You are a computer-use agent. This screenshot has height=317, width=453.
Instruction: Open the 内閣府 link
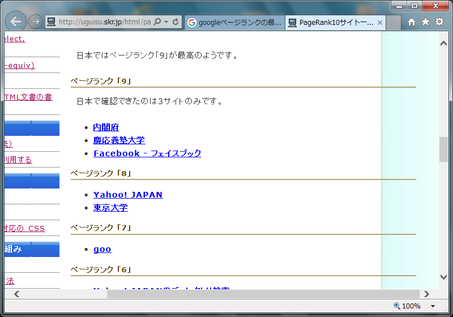[x=106, y=127]
